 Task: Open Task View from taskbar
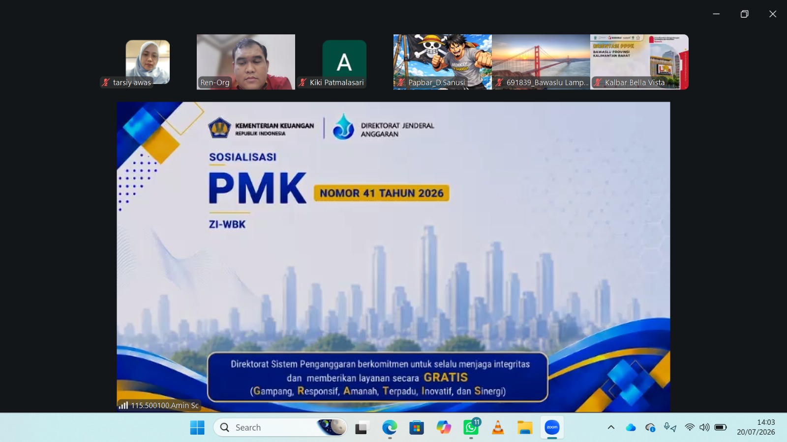tap(362, 428)
